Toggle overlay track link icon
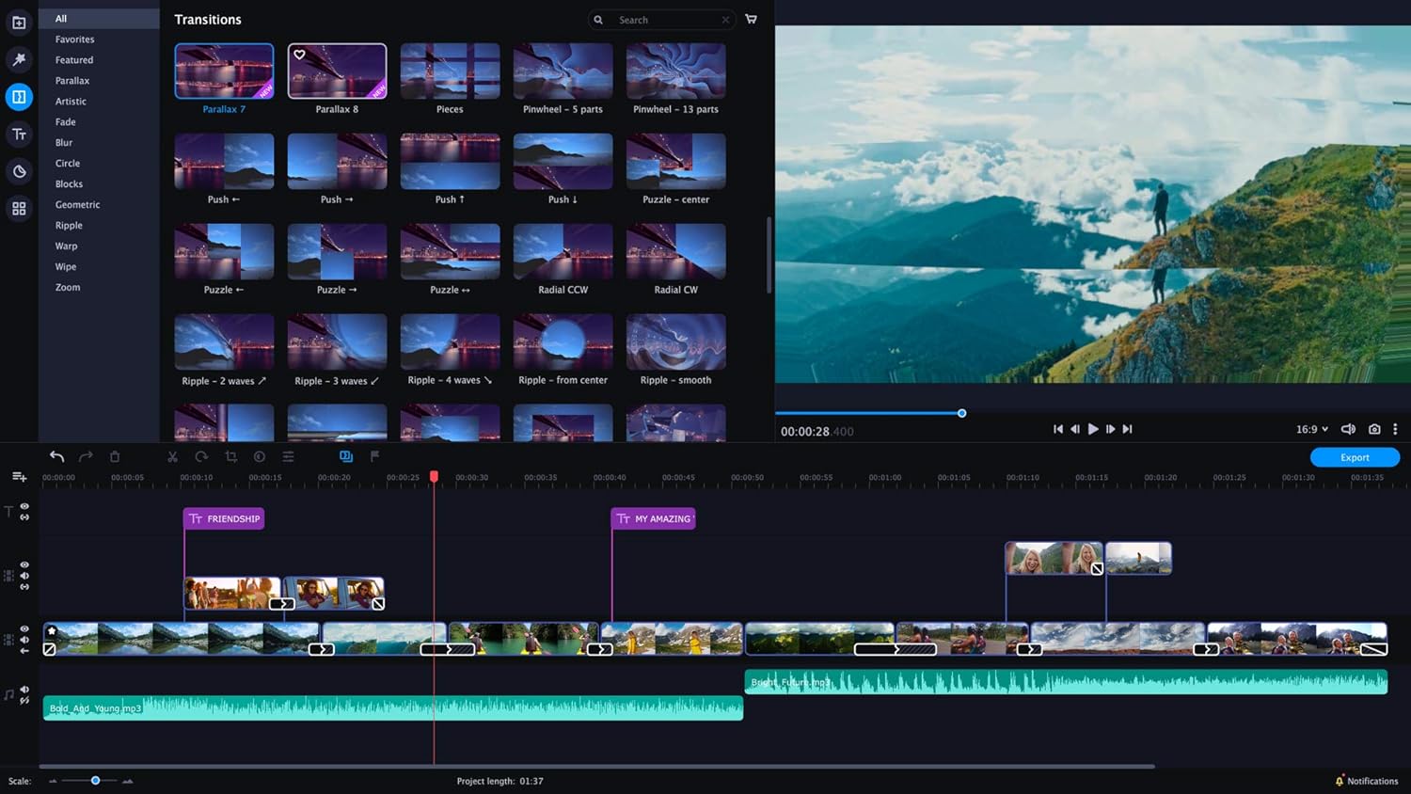The height and width of the screenshot is (794, 1411). (24, 587)
